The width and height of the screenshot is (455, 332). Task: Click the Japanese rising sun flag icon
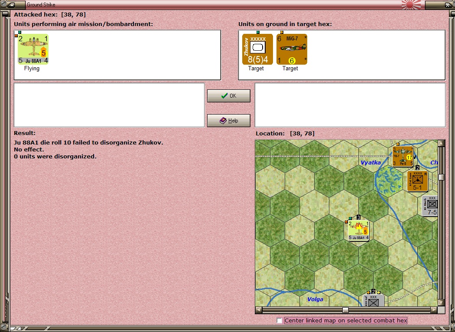(411, 4)
